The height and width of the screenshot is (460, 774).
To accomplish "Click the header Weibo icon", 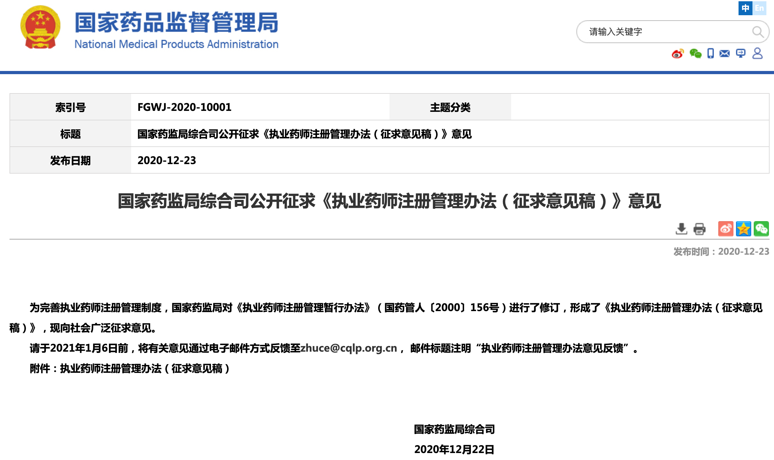I will [x=677, y=54].
